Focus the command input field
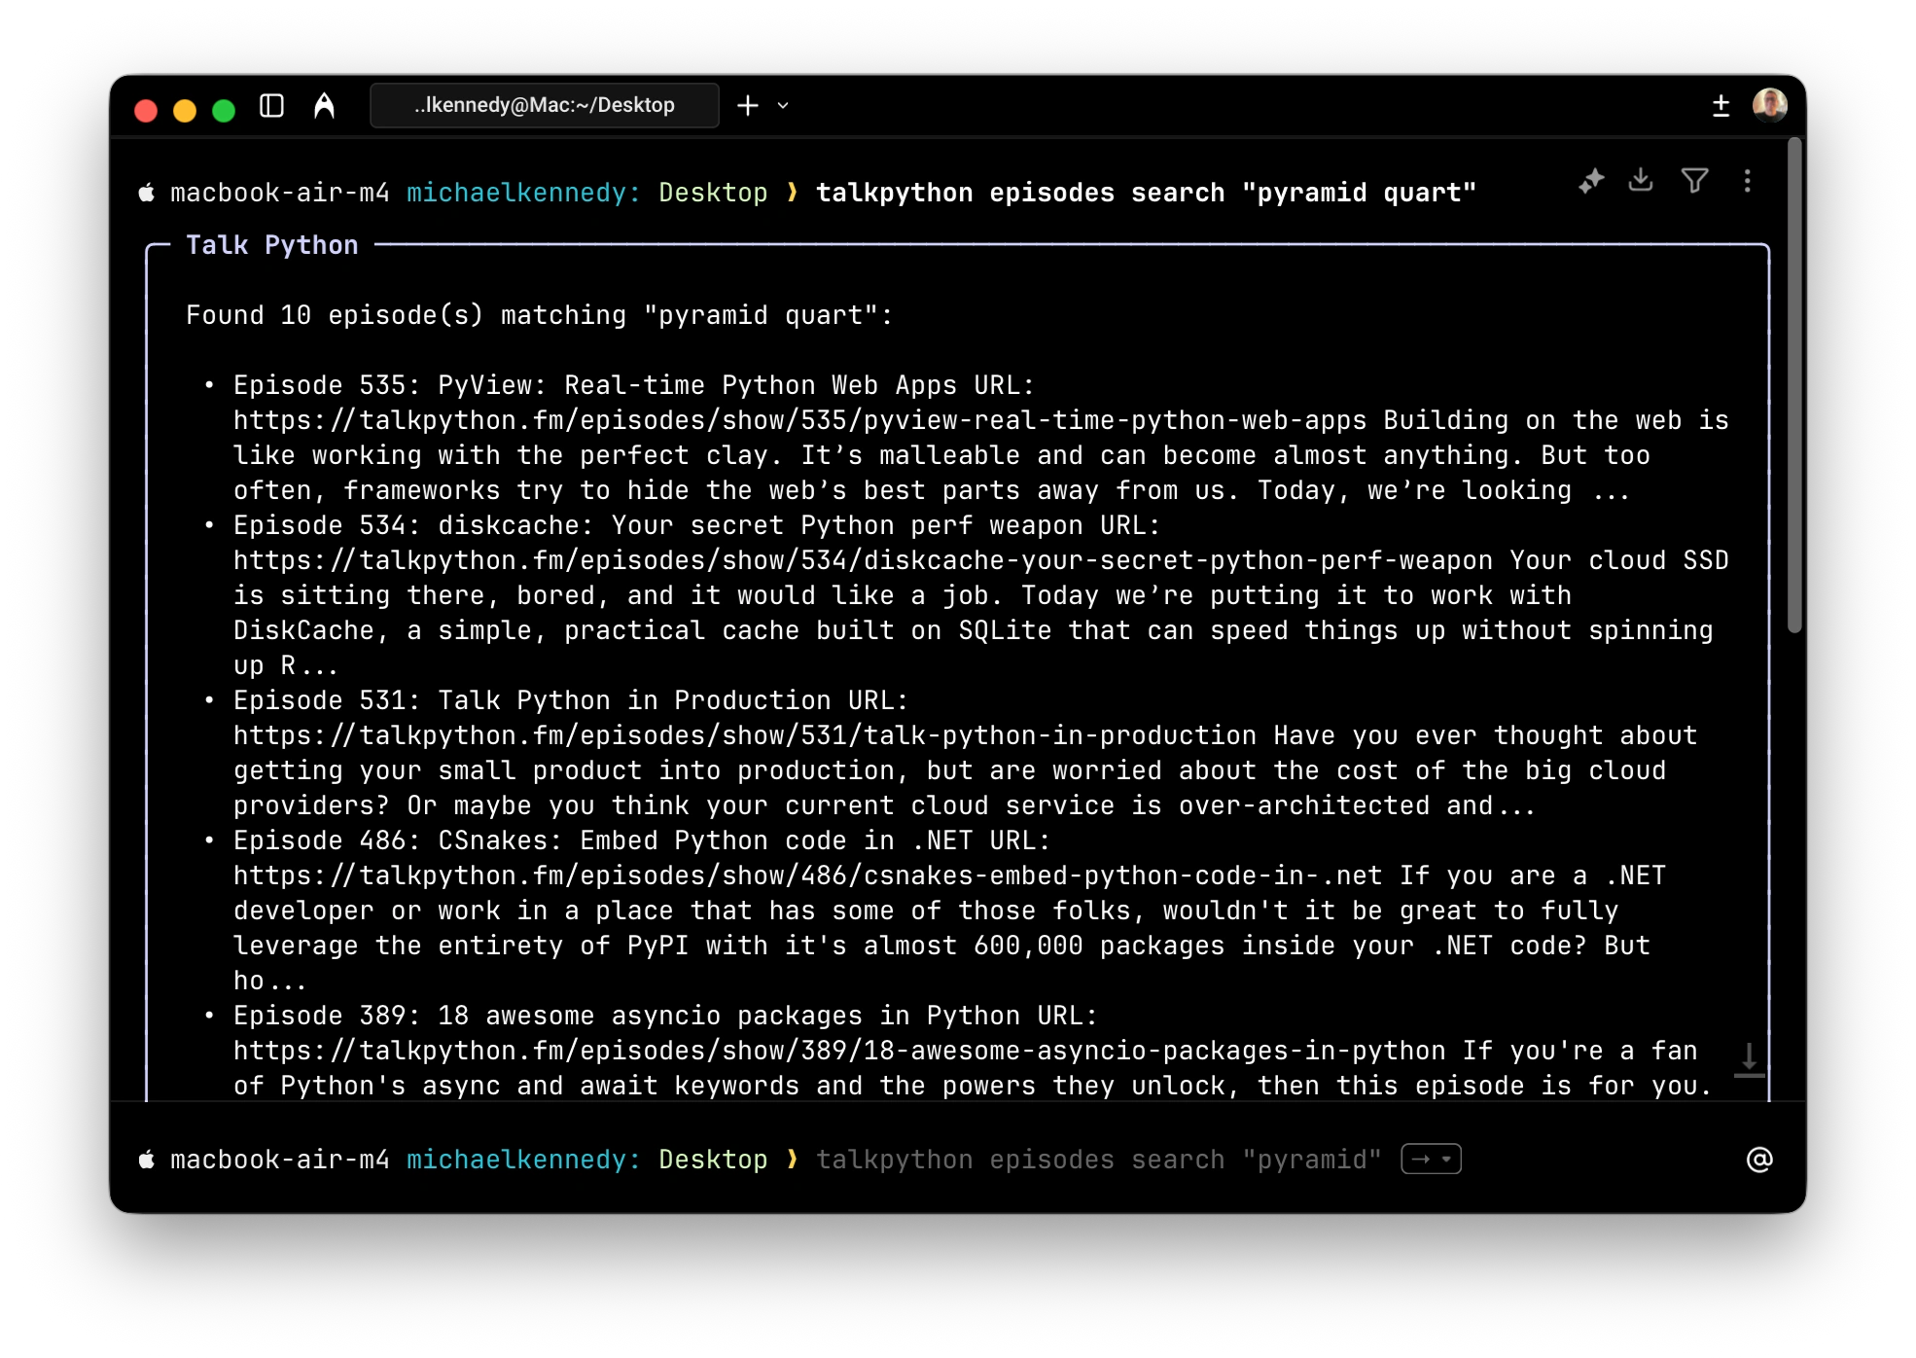 [1099, 1160]
